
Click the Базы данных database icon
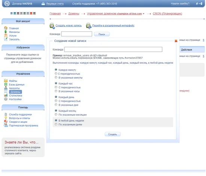point(6,84)
